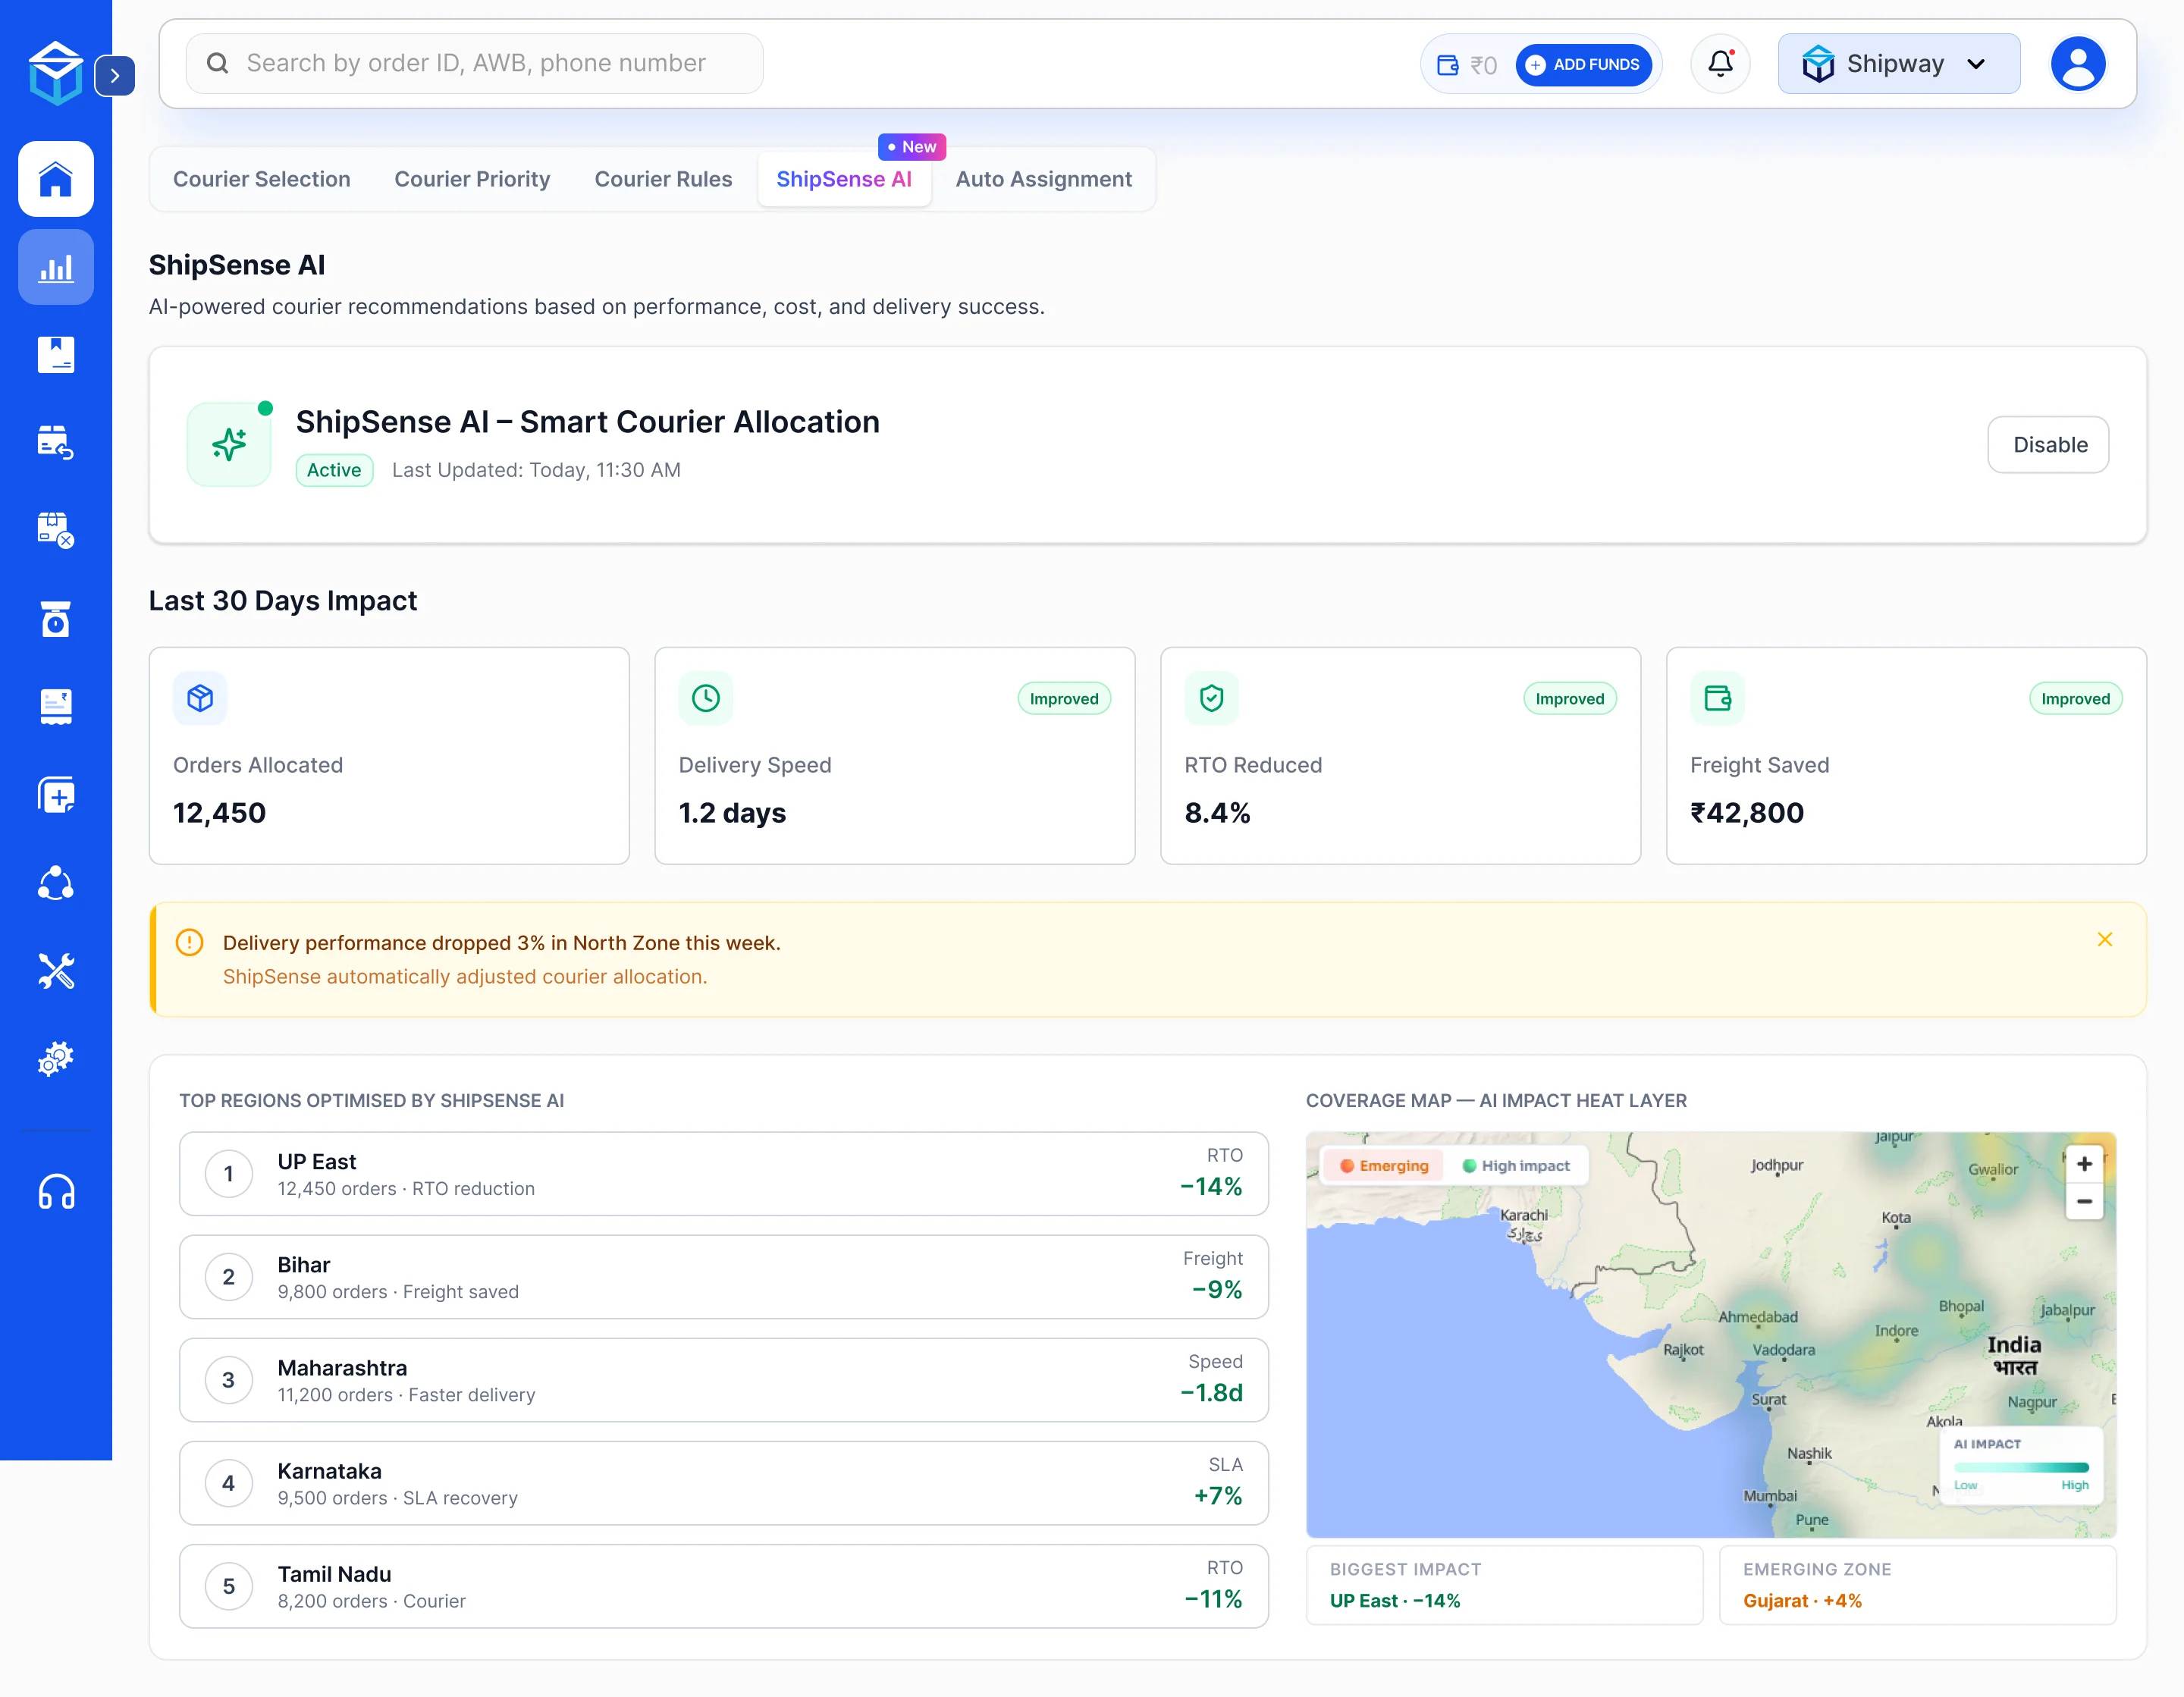This screenshot has width=2184, height=1697.
Task: Switch to Courier Priority tab
Action: [472, 179]
